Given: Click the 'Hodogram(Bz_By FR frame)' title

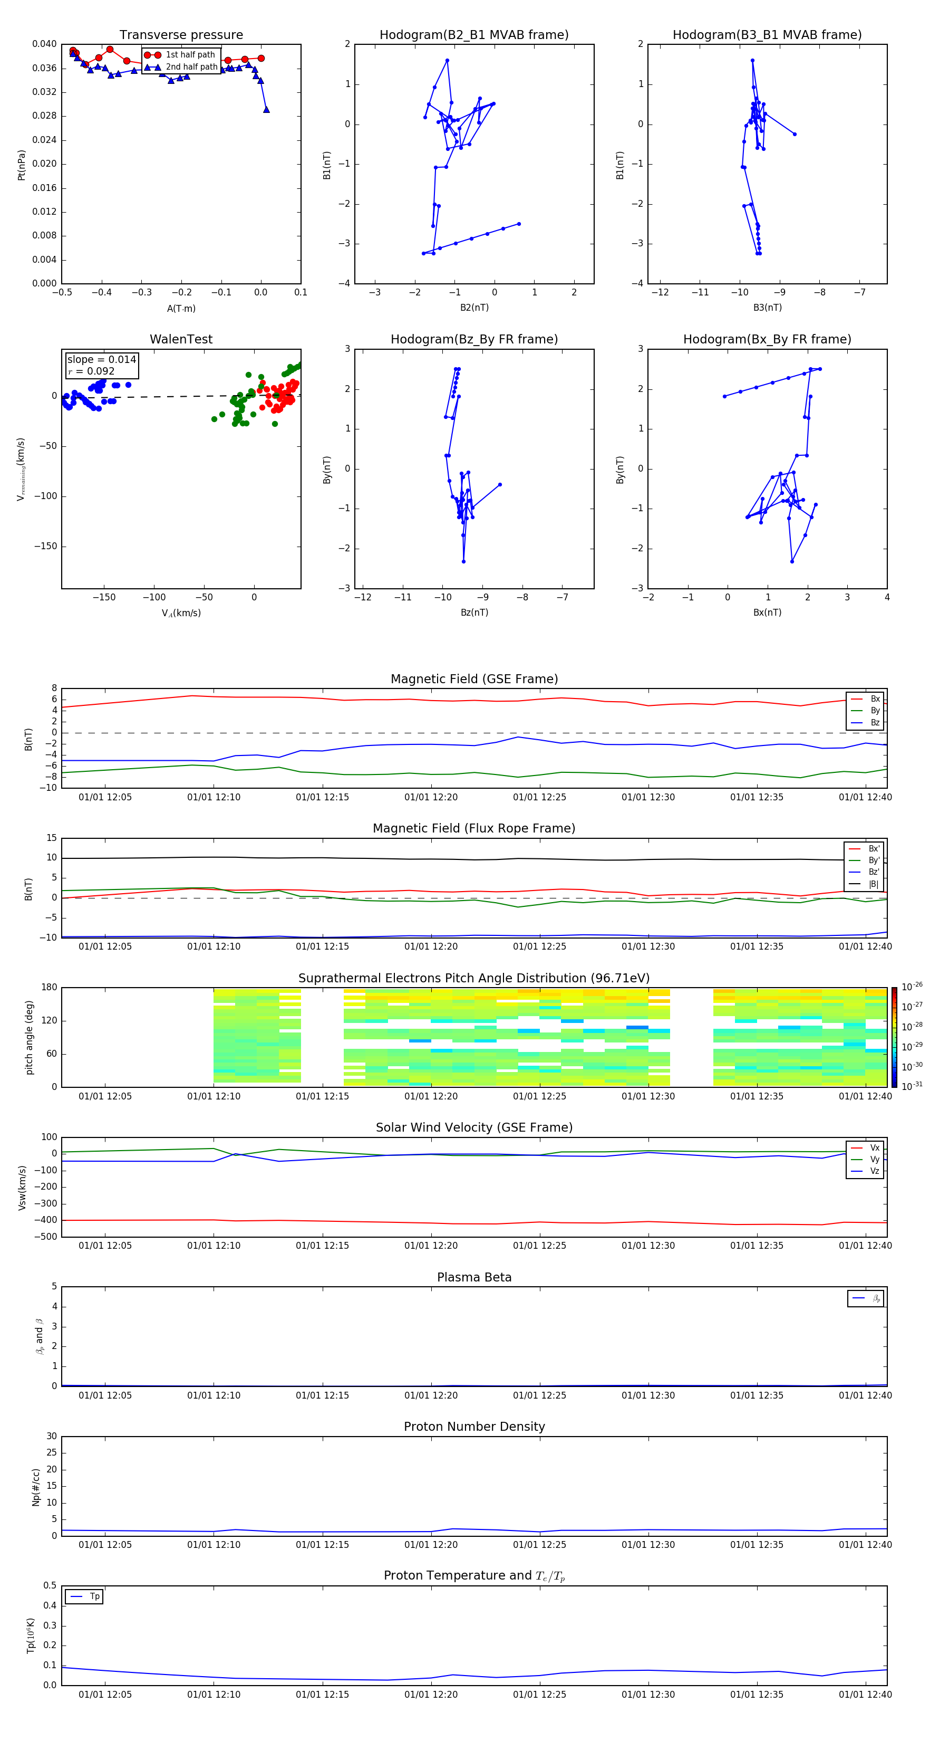Looking at the screenshot, I should 474,339.
